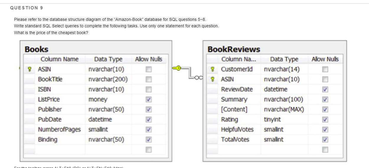Click the nvarchar(14) data type cell
This screenshot has width=369, height=168.
coord(282,70)
